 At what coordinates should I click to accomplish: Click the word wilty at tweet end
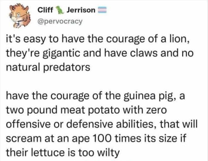tap(108, 153)
